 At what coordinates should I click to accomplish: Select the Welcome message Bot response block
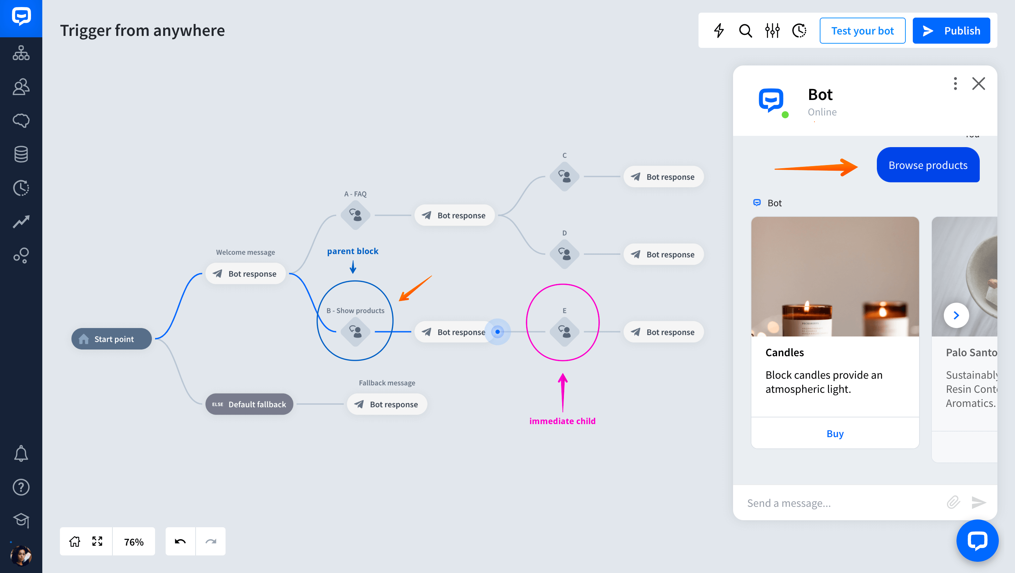(x=246, y=273)
